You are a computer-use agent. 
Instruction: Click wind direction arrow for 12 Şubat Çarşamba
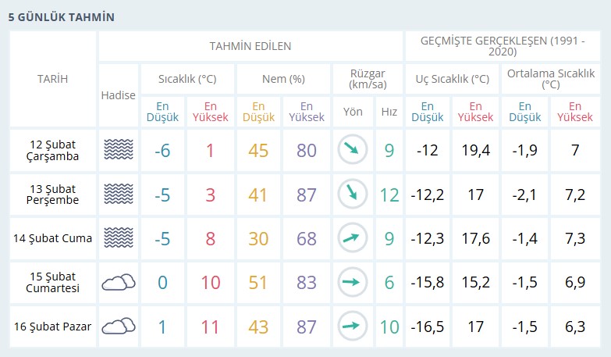click(x=352, y=149)
